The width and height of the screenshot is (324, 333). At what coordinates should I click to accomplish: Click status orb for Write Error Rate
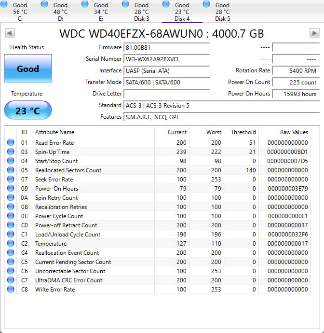(11, 289)
